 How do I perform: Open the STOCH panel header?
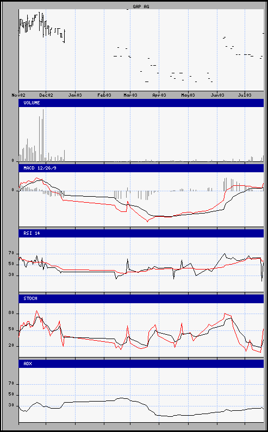[x=141, y=299]
